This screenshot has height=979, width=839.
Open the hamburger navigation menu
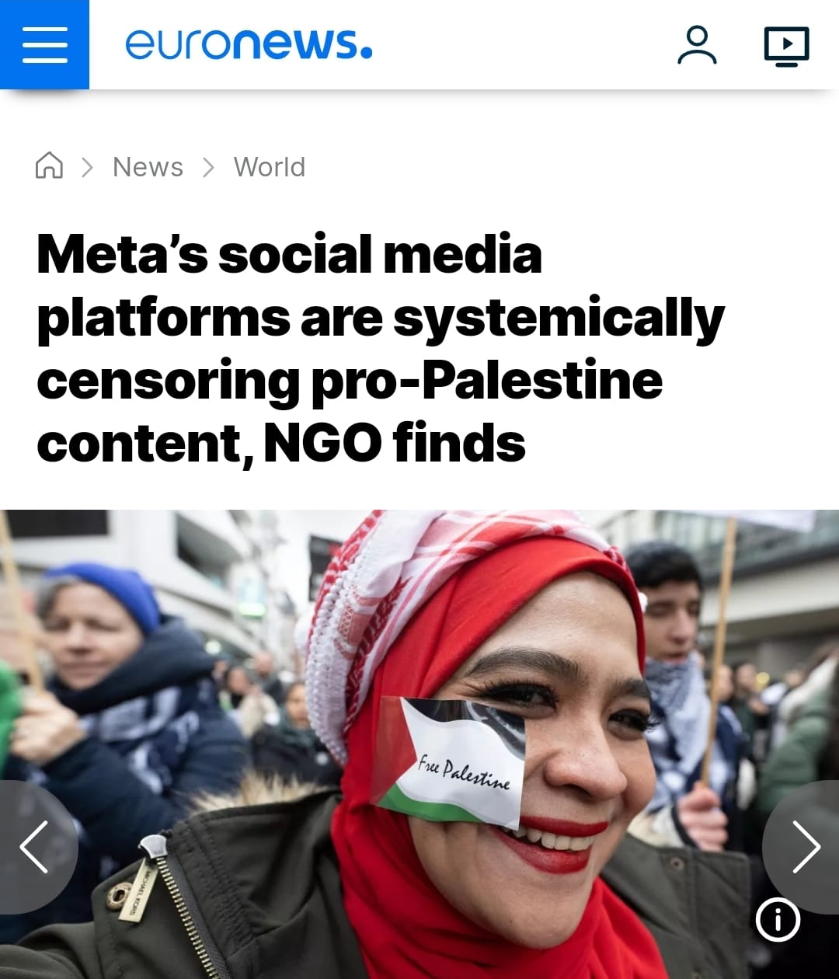(x=44, y=44)
